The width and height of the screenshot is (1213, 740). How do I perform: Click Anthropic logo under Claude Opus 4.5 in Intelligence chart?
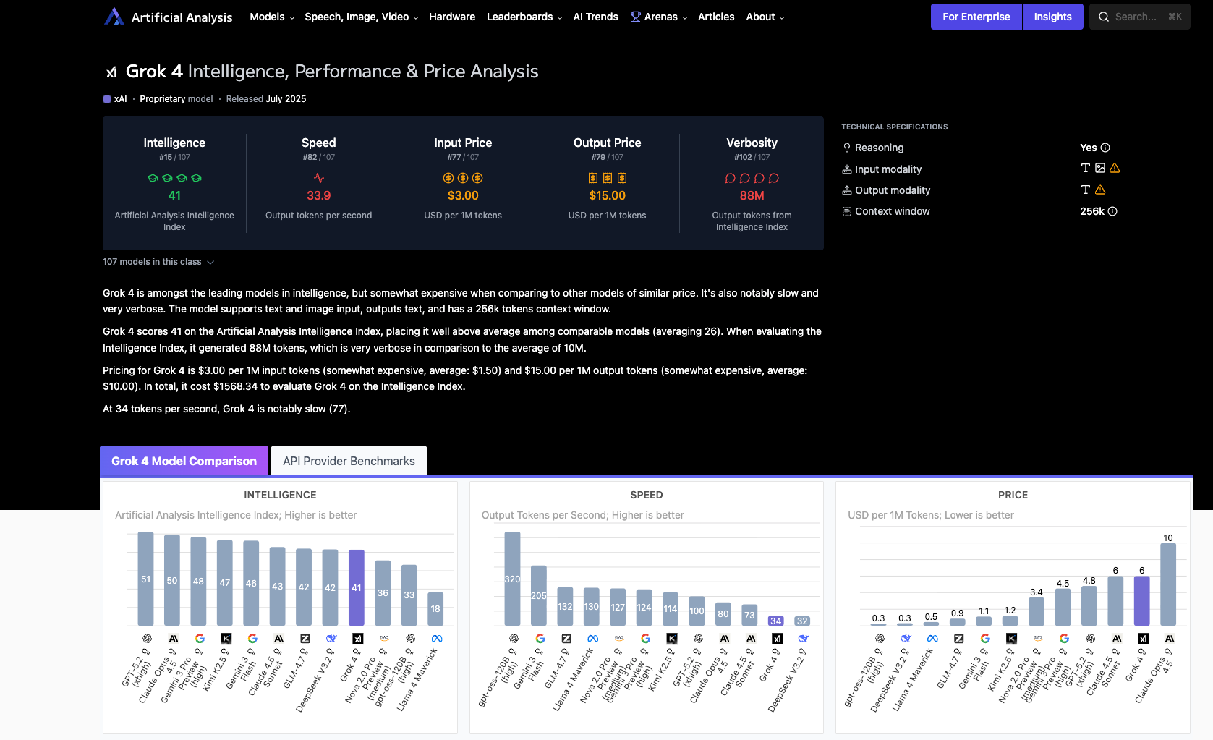(x=174, y=639)
